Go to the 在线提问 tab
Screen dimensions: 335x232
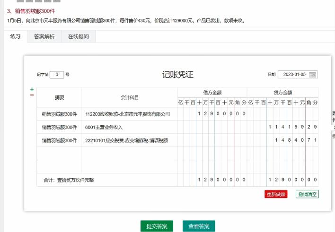(78, 36)
